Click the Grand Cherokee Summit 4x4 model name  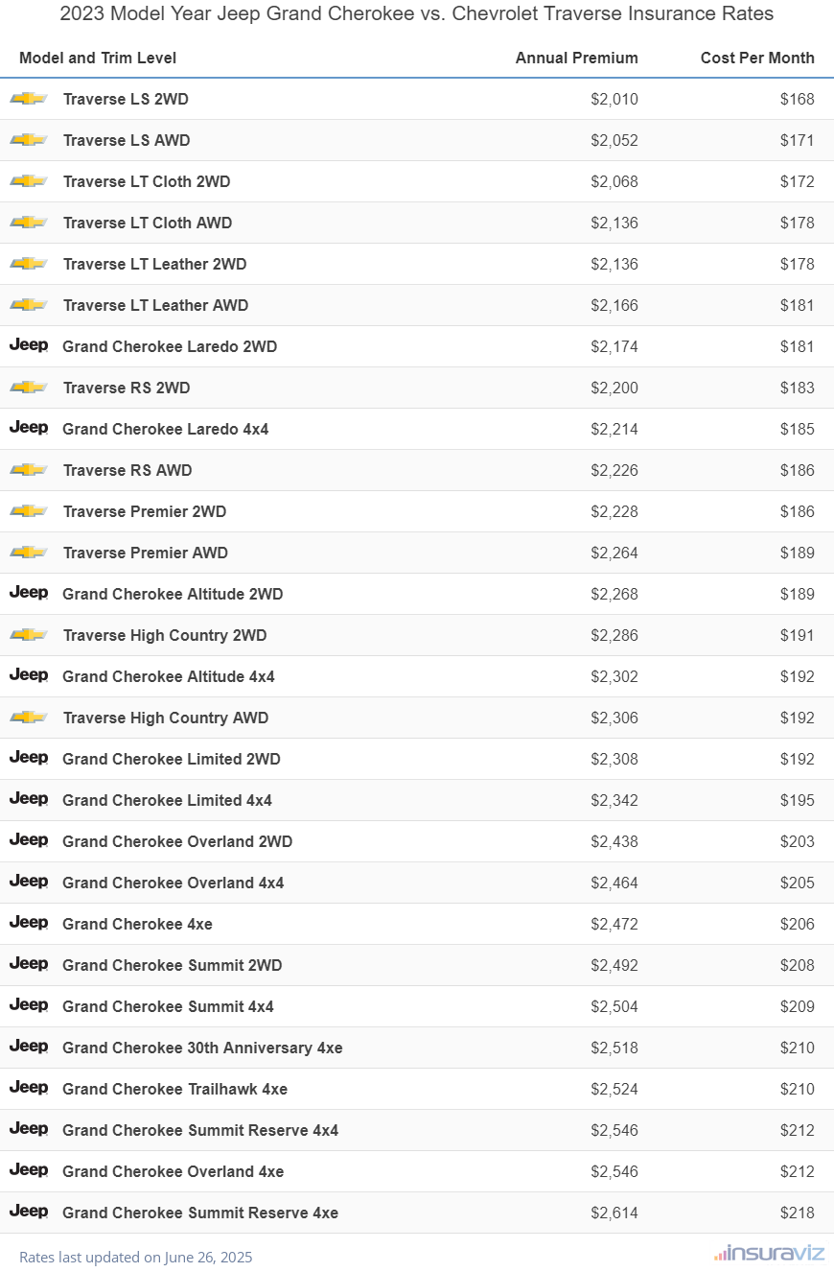168,1006
